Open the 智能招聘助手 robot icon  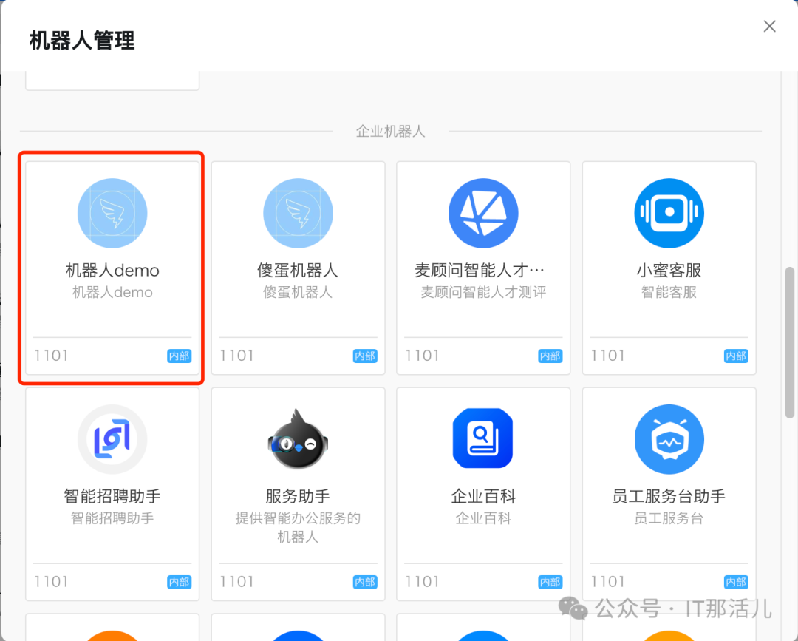[x=112, y=439]
